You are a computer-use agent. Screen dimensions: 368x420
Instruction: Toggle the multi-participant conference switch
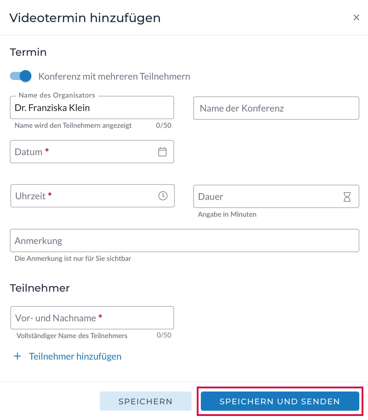[x=21, y=76]
